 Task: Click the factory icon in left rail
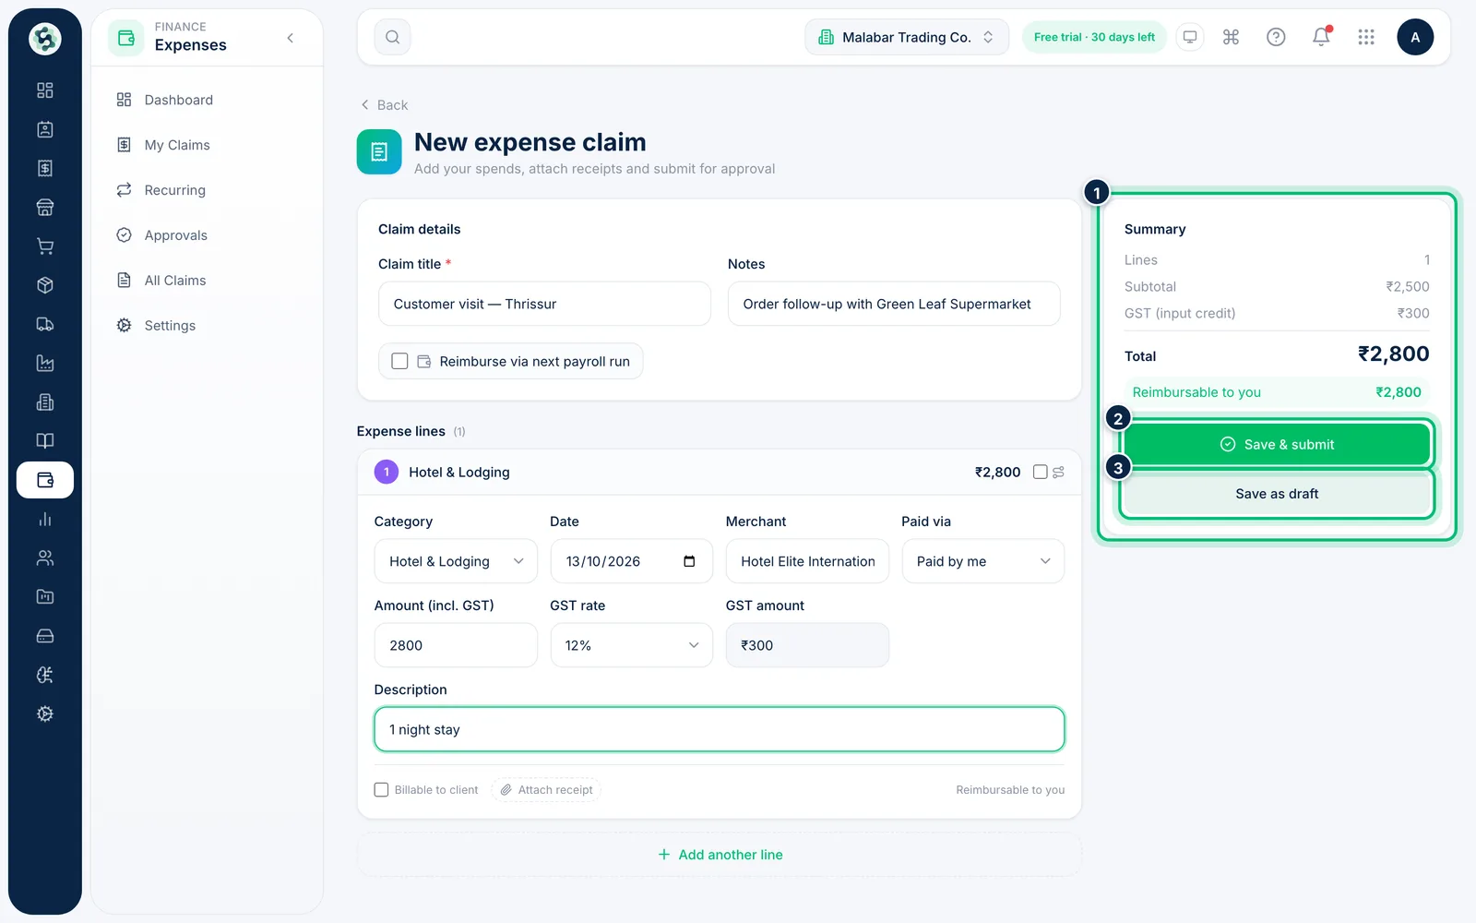[x=45, y=363]
